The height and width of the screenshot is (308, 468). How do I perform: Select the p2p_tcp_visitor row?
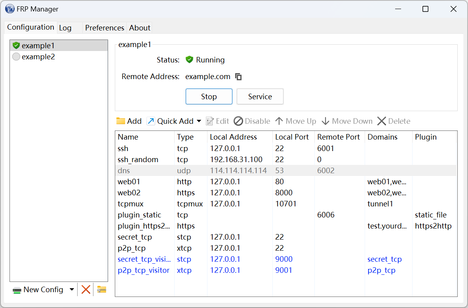(x=285, y=270)
